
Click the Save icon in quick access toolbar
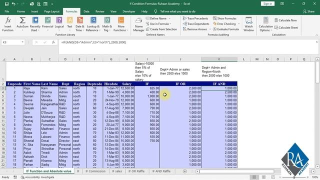(x=6, y=4)
